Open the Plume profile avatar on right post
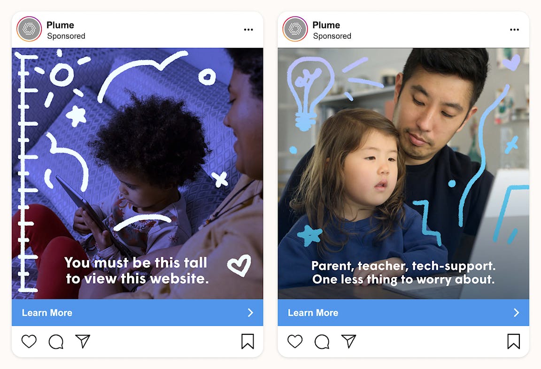Viewport: 541px width, 369px height. pyautogui.click(x=295, y=29)
